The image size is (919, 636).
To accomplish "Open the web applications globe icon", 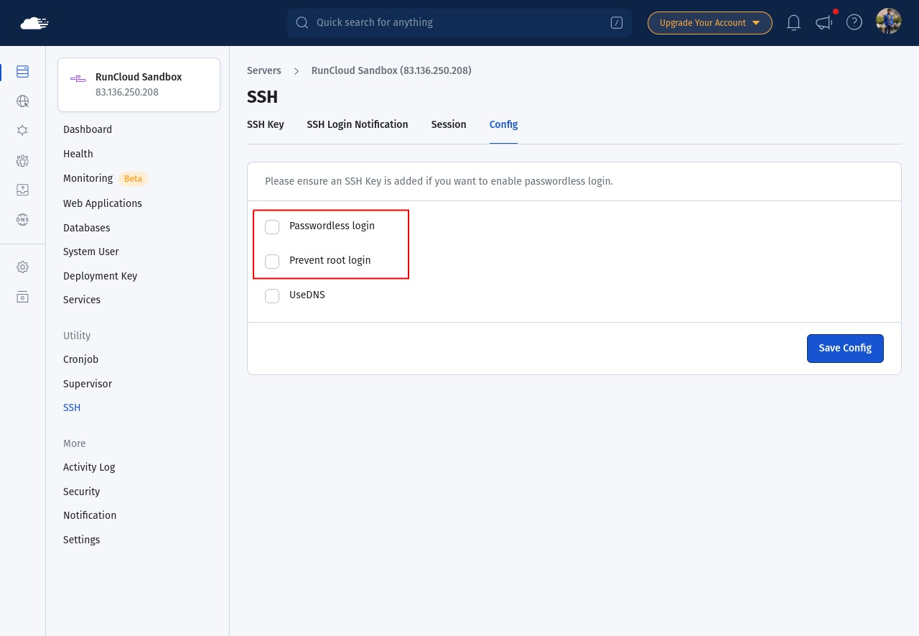I will point(22,101).
